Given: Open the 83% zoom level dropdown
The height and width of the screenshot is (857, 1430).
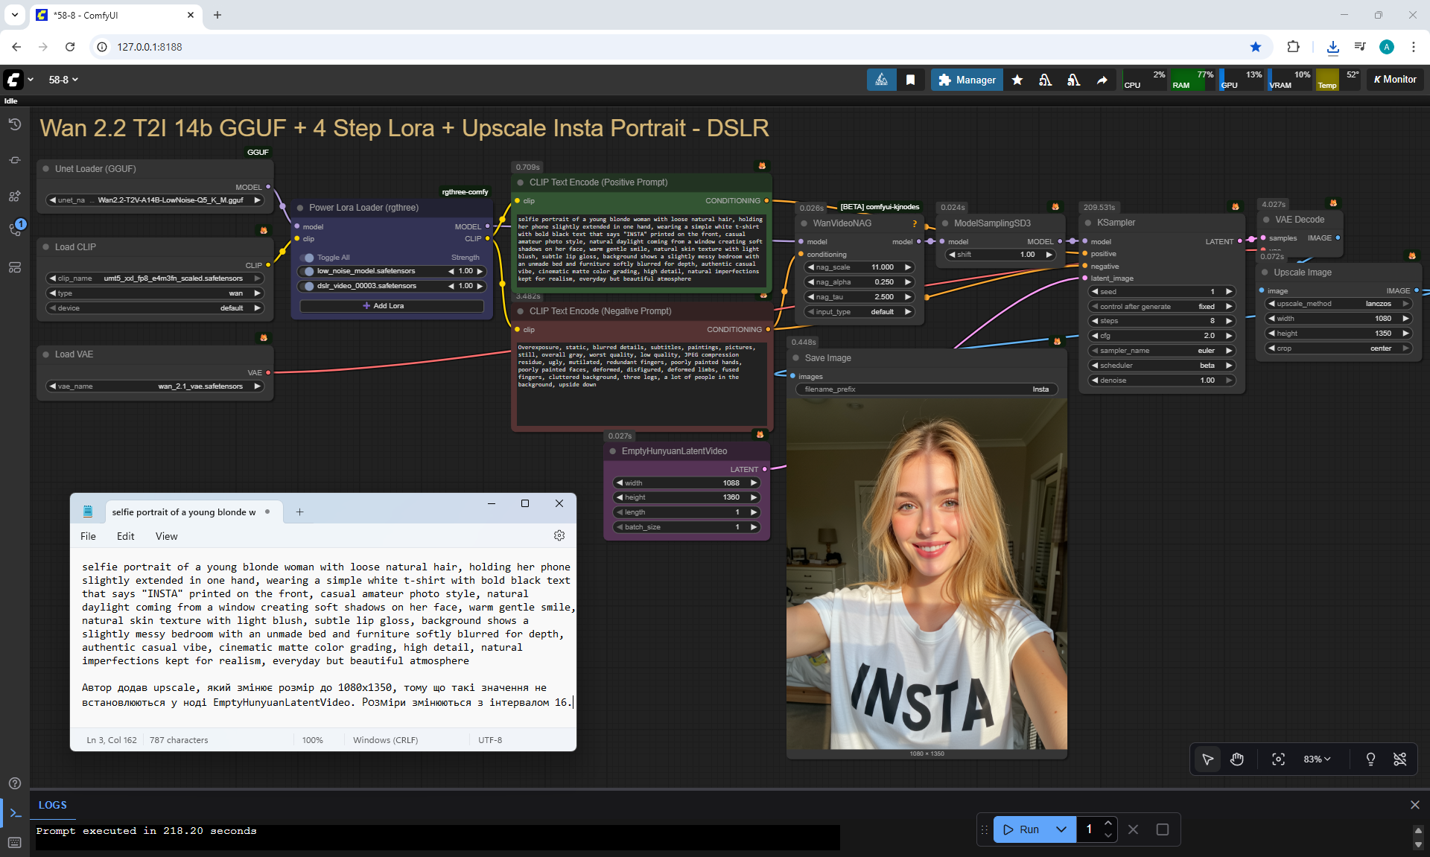Looking at the screenshot, I should [x=1316, y=759].
